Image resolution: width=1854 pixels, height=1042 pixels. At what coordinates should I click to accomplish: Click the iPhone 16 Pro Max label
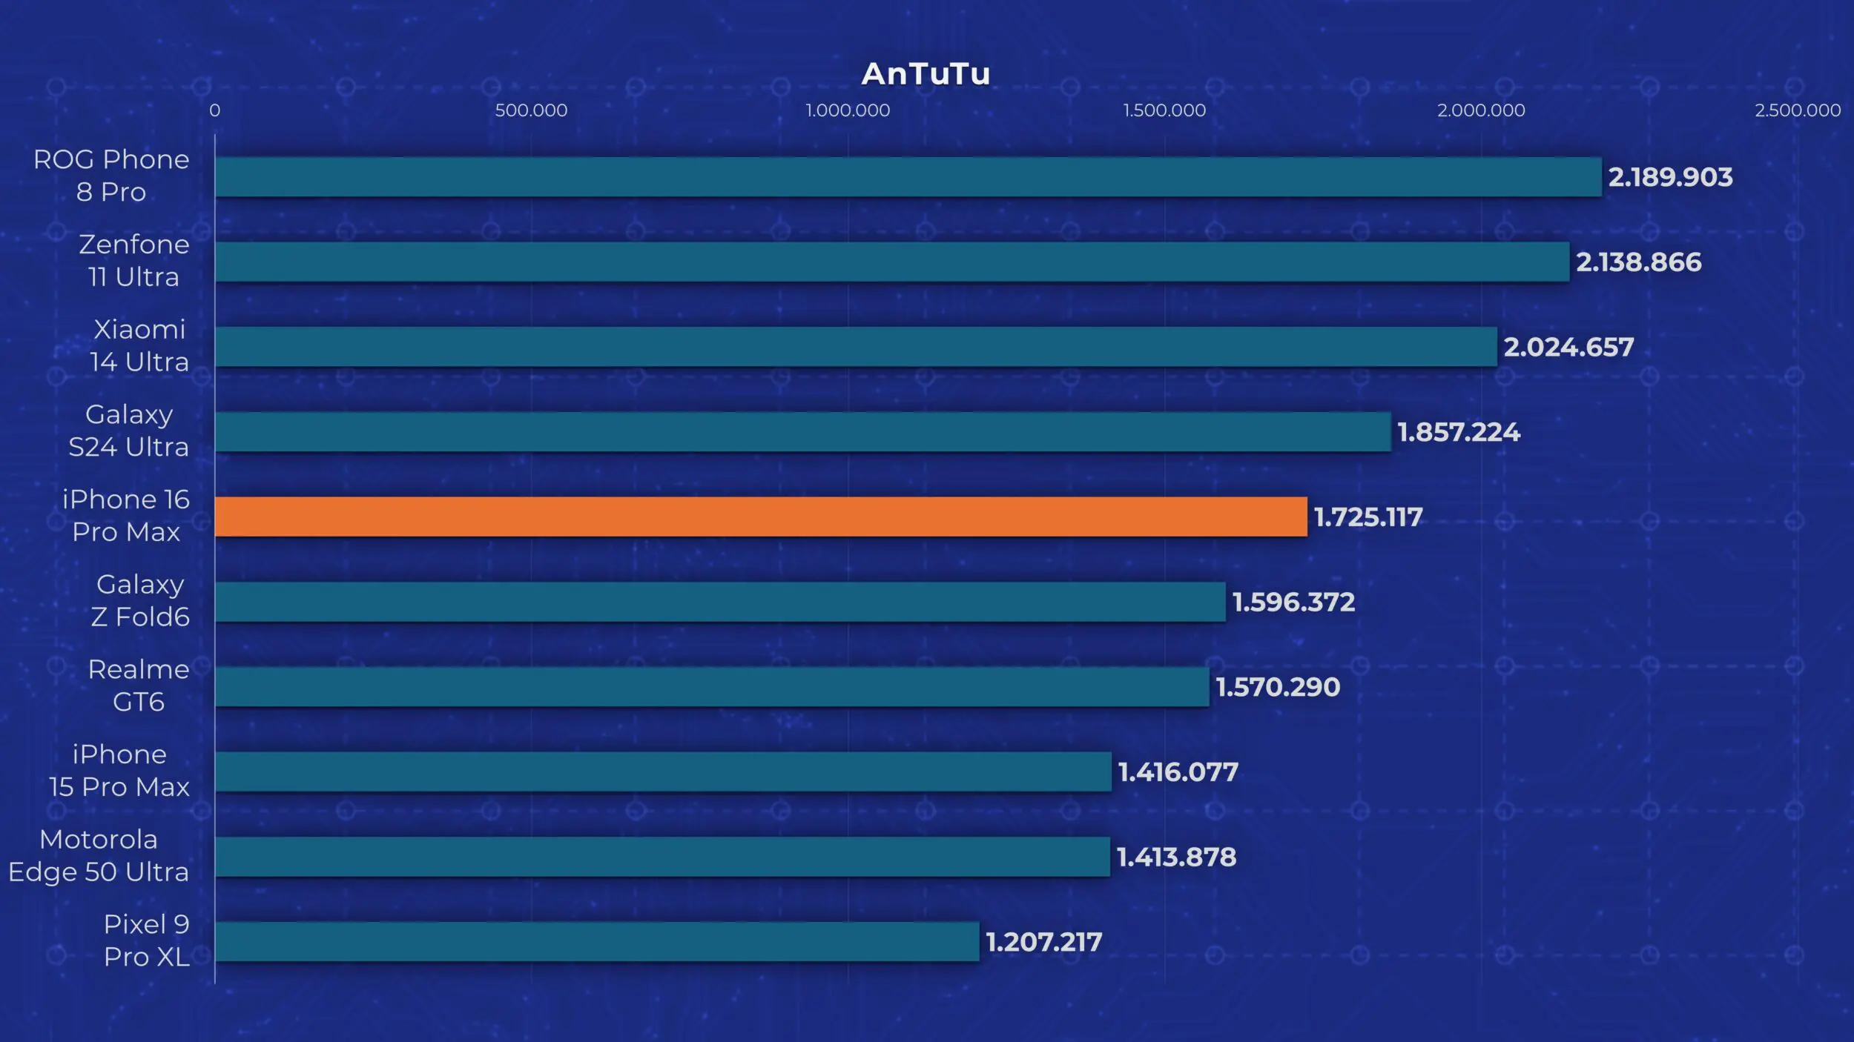(126, 516)
